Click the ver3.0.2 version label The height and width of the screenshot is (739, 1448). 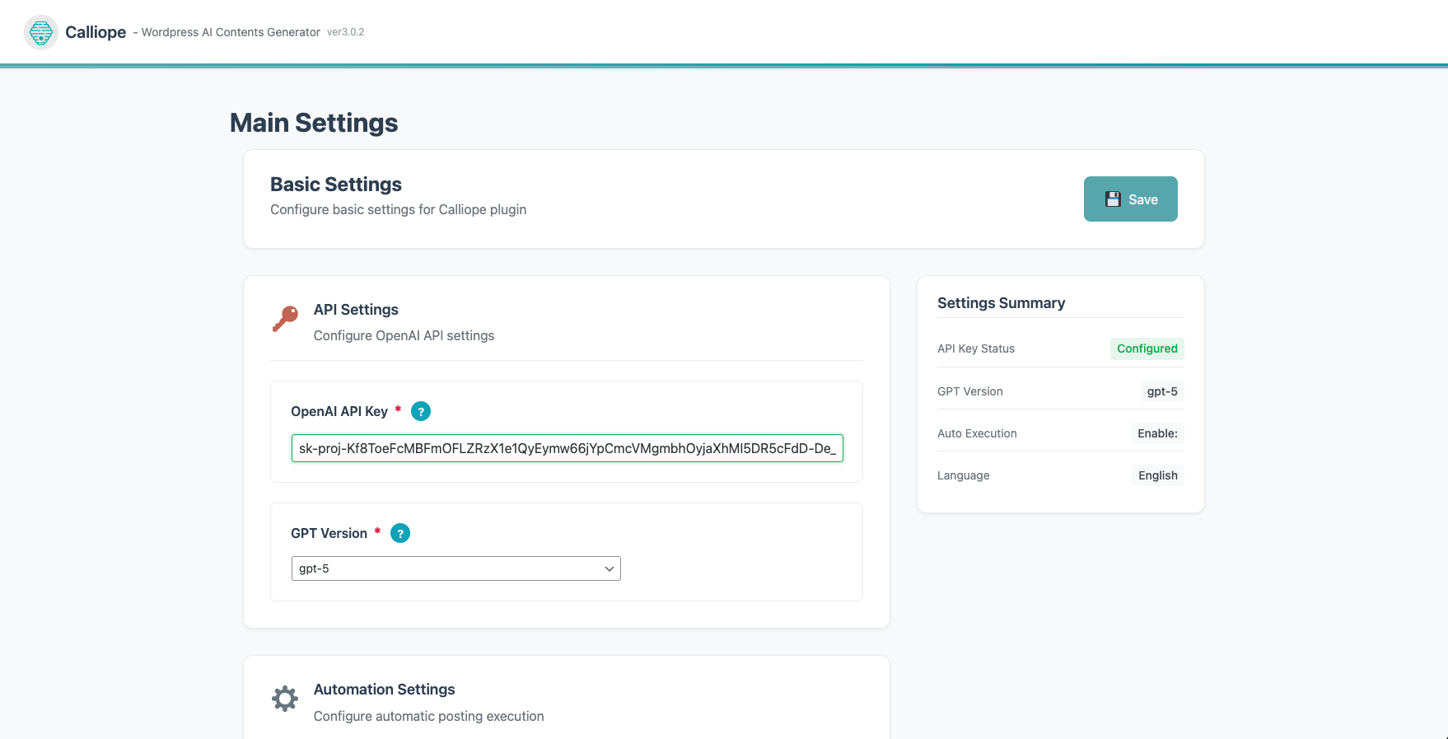[x=346, y=32]
